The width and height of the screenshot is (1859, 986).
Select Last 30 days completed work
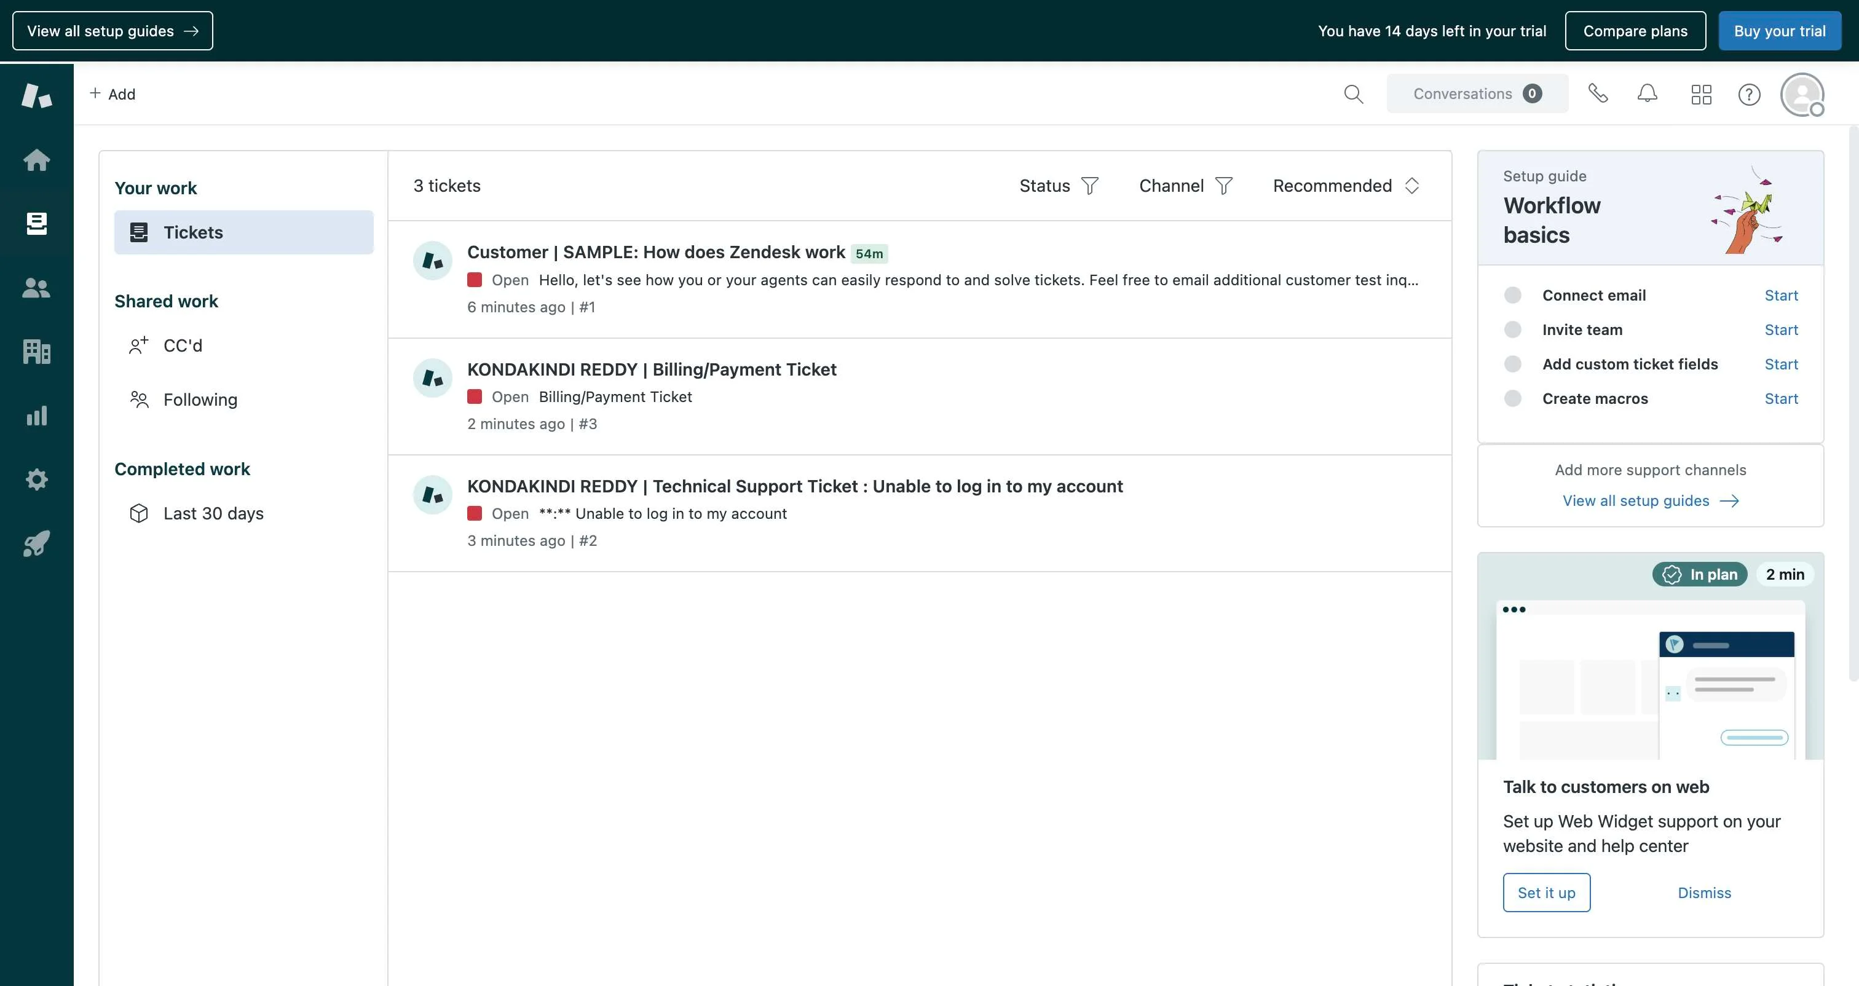click(x=213, y=513)
